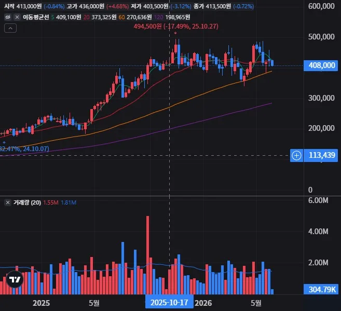Click the plus icon beside 113,439
The width and height of the screenshot is (341, 311).
click(x=296, y=155)
